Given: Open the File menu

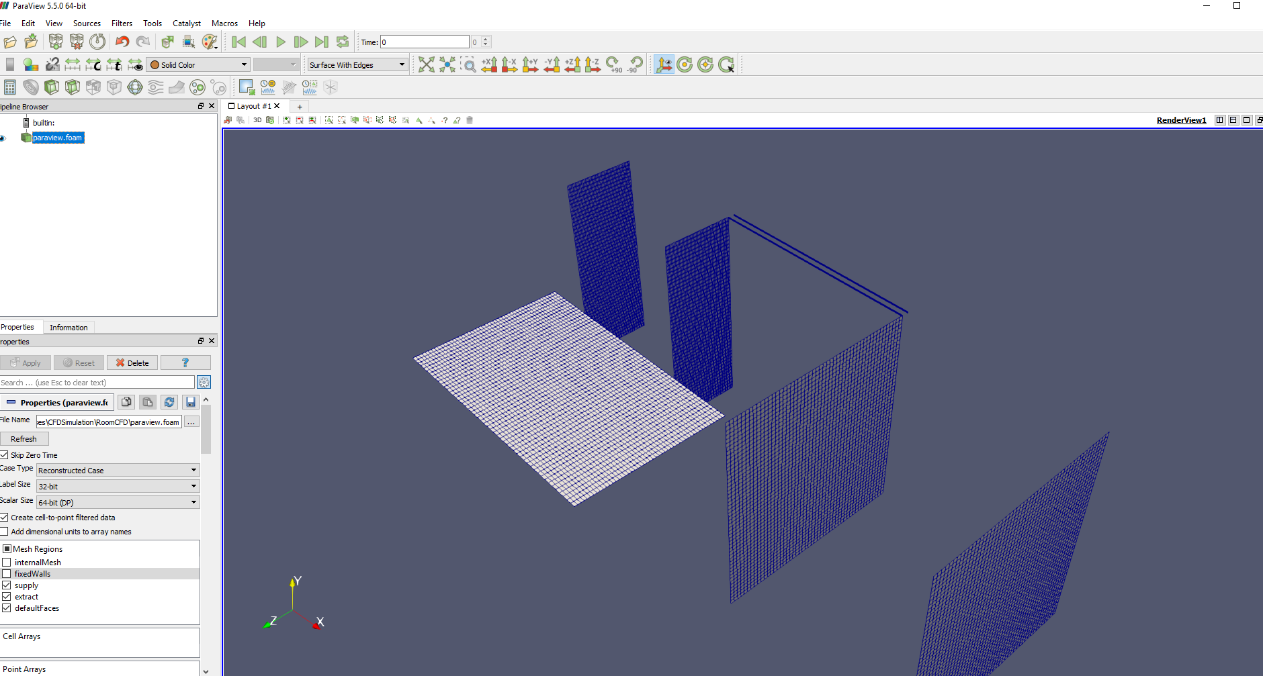Looking at the screenshot, I should point(5,23).
